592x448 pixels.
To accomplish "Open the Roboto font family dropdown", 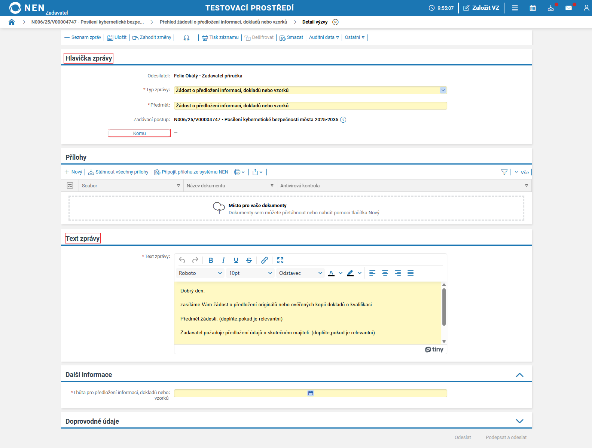I will pos(200,273).
